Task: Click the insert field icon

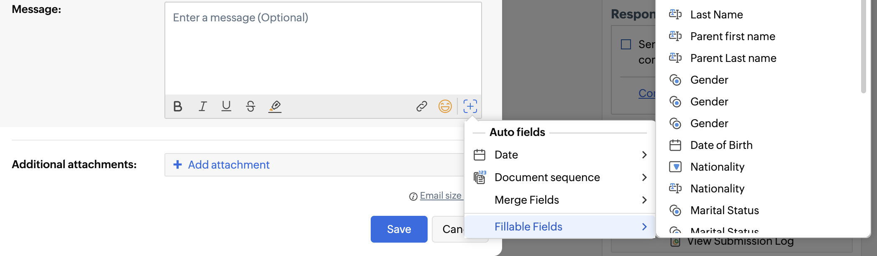Action: pyautogui.click(x=470, y=107)
